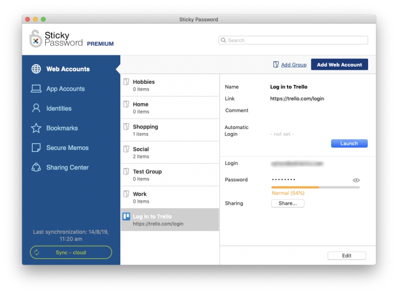This screenshot has width=398, height=294.
Task: Launch the Trello login
Action: pyautogui.click(x=349, y=144)
